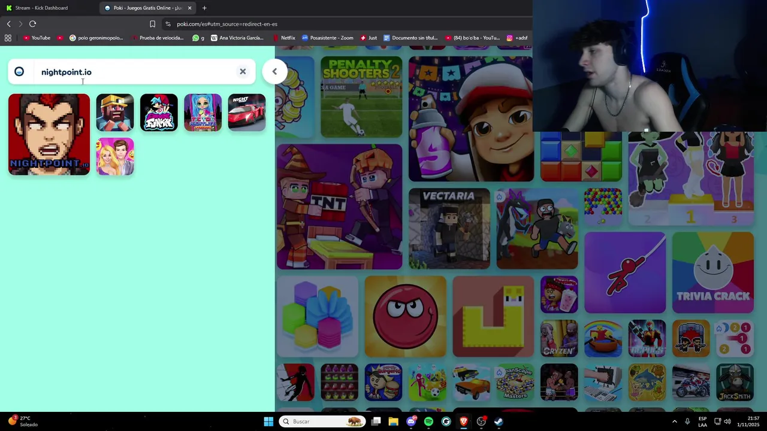Viewport: 767px width, 431px height.
Task: Collapse the search panel with arrow button
Action: [274, 72]
